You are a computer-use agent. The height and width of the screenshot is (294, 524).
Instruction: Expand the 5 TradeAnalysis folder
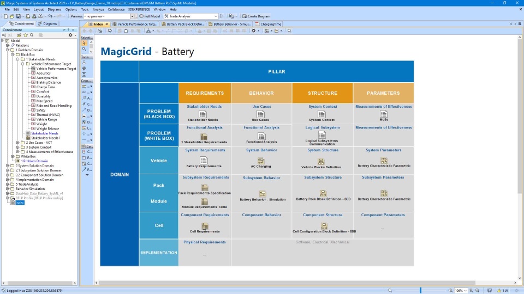coord(7,184)
